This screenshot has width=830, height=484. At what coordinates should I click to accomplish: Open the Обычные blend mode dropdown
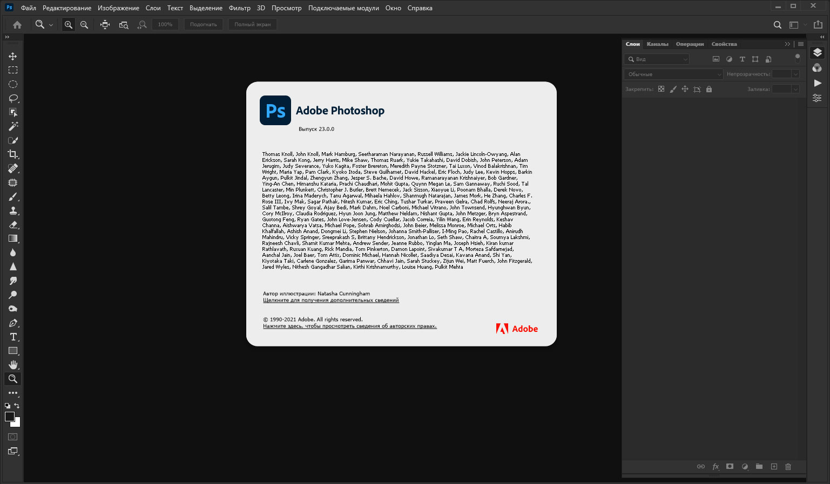673,74
